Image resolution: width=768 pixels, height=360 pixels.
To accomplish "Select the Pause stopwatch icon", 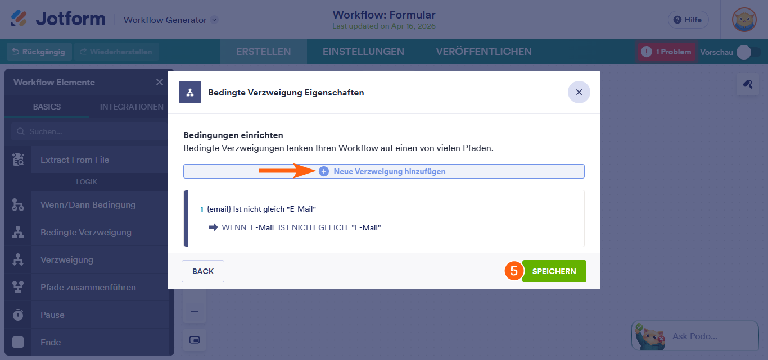I will [19, 315].
